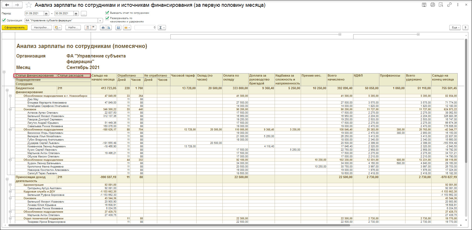
Task: Open calendar for end date 30.09.2021
Action: (76, 13)
